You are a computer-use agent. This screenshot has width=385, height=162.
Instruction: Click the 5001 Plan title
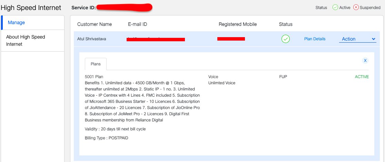pos(94,77)
